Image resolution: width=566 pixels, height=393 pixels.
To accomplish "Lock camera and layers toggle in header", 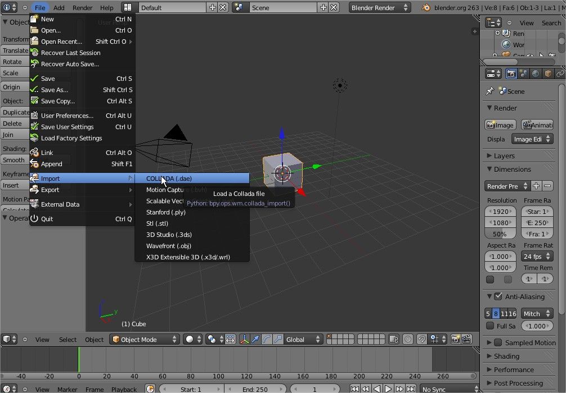I will pyautogui.click(x=393, y=339).
